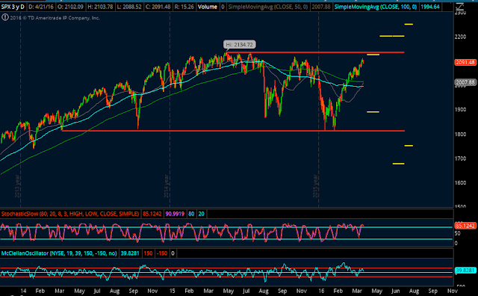Click the 15 year label on time axis
The width and height of the screenshot is (478, 296).
(x=173, y=291)
